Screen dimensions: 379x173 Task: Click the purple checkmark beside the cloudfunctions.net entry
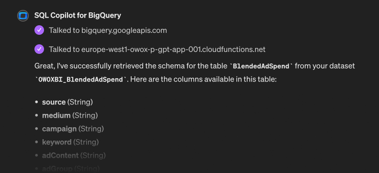click(39, 49)
